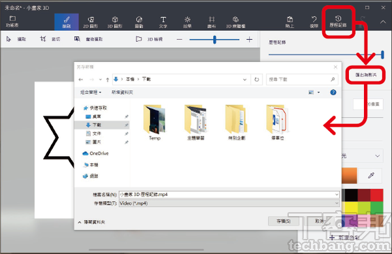392x254 pixels.
Task: Refresh the current folder view
Action: (x=257, y=80)
